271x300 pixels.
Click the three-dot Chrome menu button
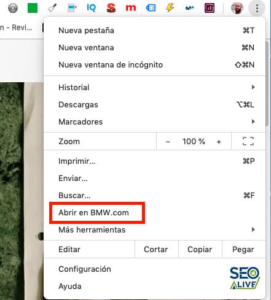257,8
